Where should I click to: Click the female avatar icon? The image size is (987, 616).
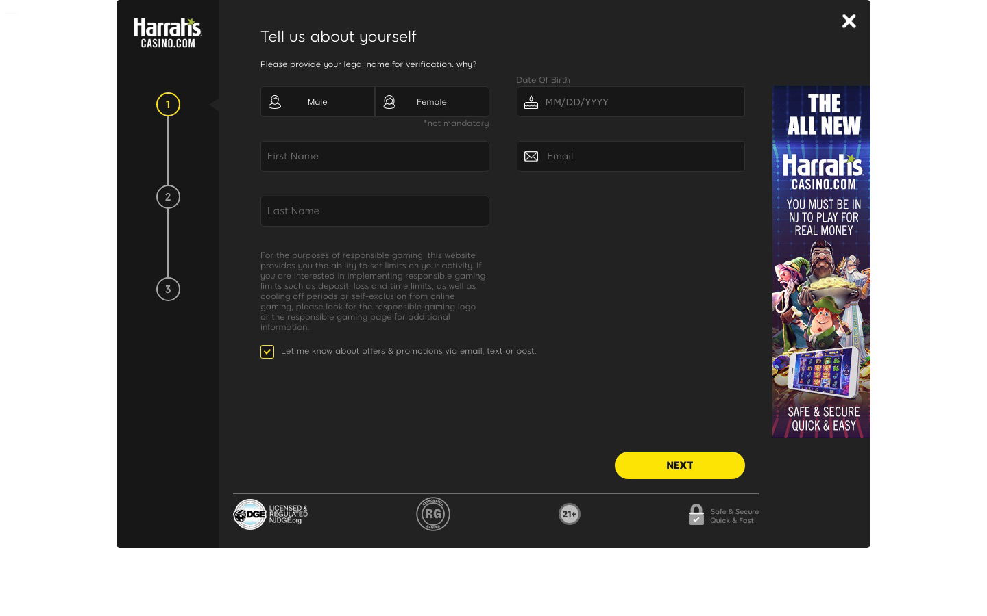(389, 102)
